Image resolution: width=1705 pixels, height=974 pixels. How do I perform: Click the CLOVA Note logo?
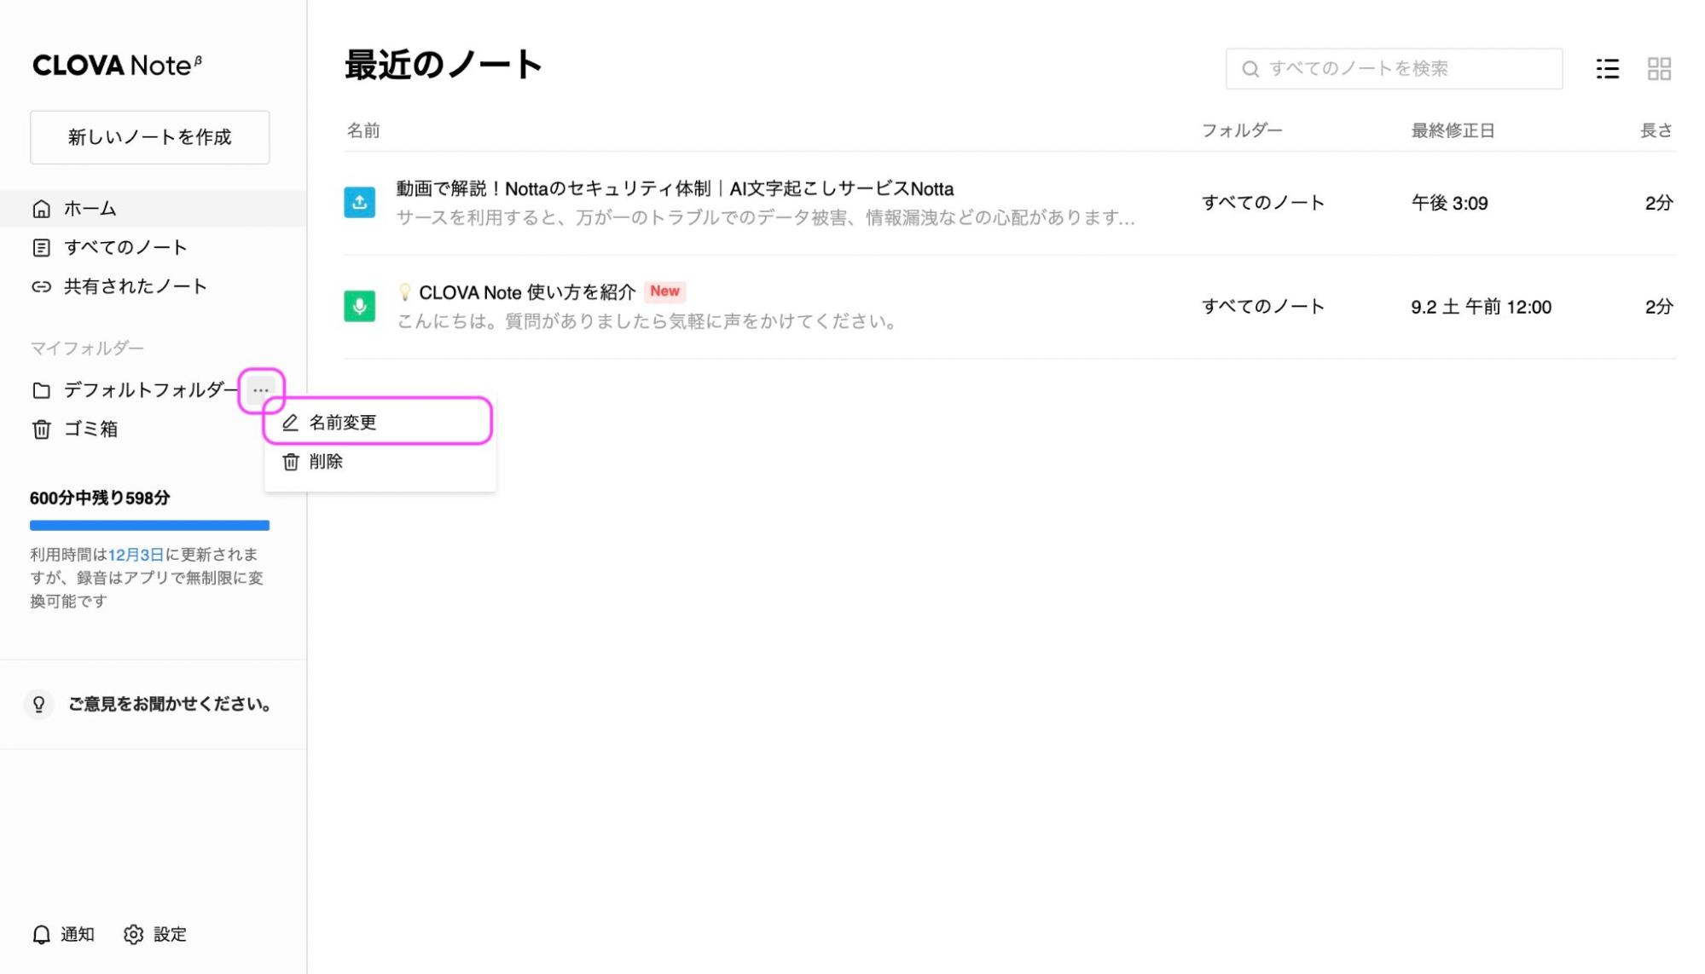(x=117, y=66)
